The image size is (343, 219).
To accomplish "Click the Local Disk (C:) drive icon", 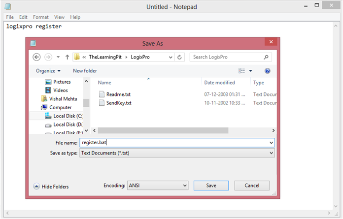I will pos(48,116).
